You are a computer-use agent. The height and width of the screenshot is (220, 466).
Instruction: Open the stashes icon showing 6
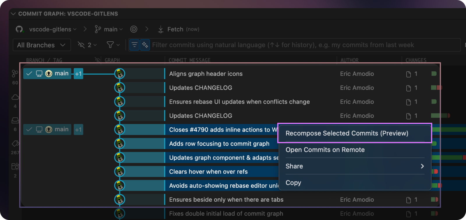[x=15, y=120]
